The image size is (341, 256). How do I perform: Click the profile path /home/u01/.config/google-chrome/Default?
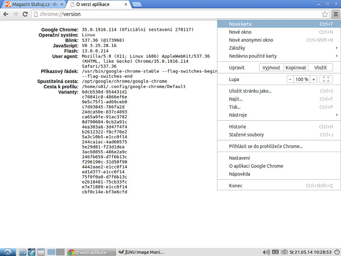click(134, 87)
